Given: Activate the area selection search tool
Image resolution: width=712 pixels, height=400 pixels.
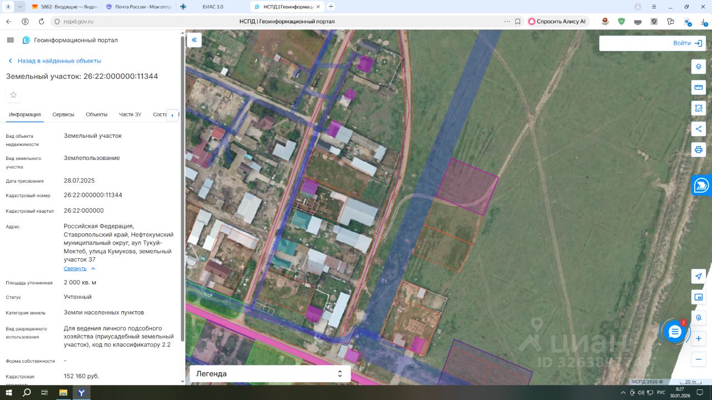Looking at the screenshot, I should pos(699,108).
